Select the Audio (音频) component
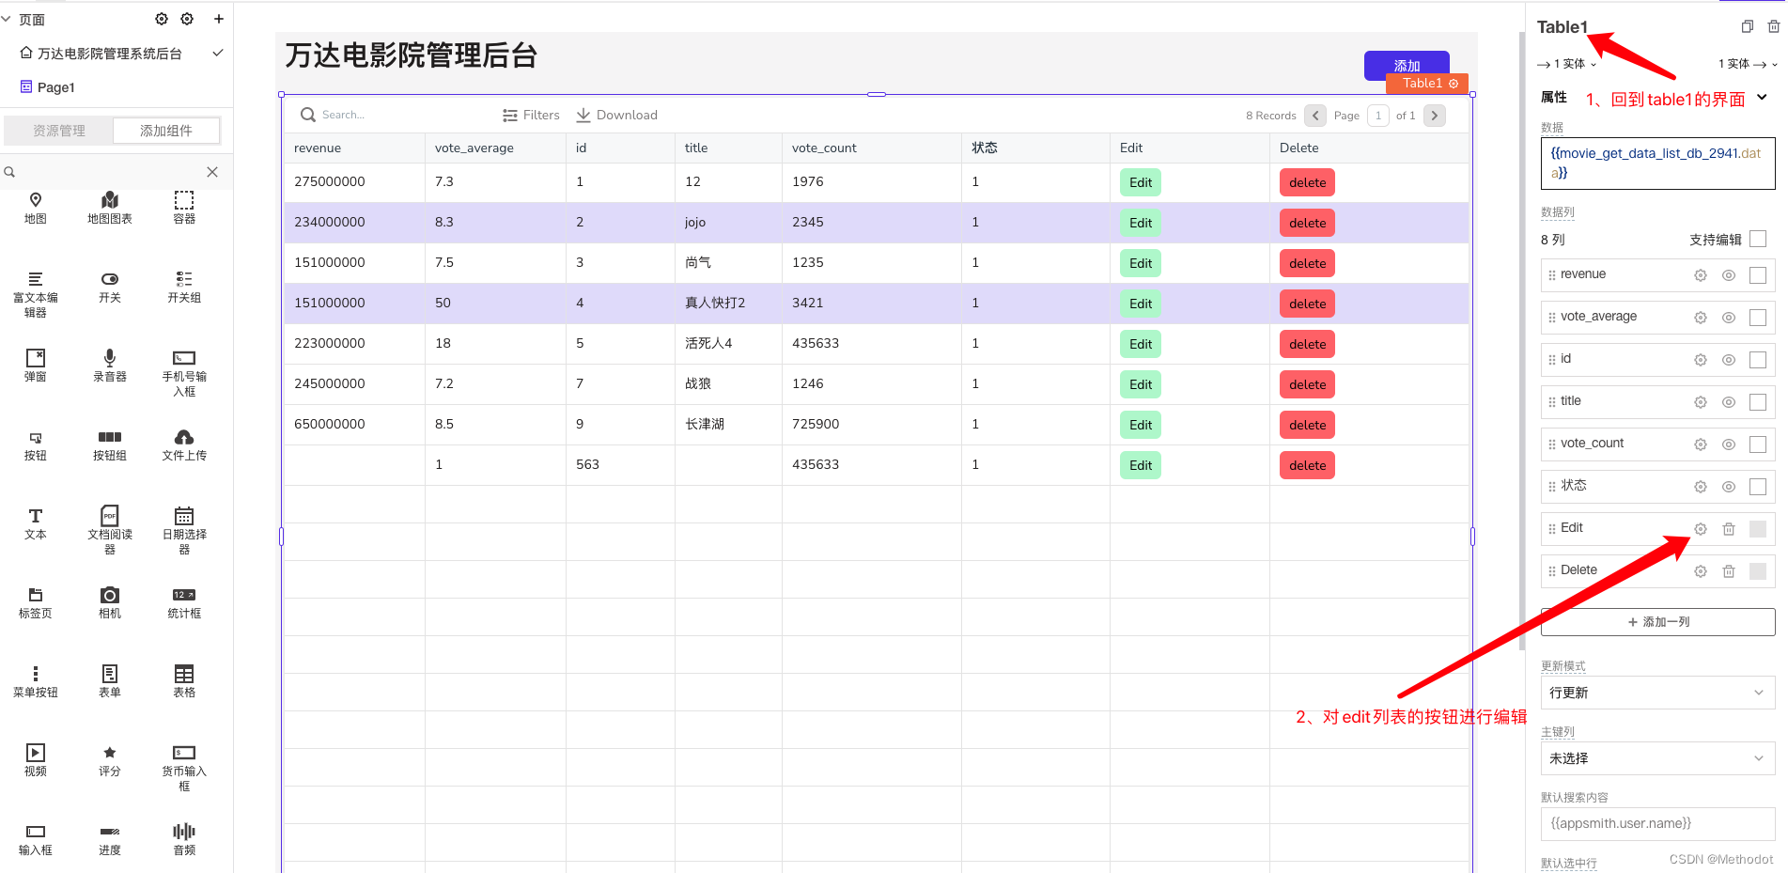The height and width of the screenshot is (873, 1788). click(x=184, y=839)
